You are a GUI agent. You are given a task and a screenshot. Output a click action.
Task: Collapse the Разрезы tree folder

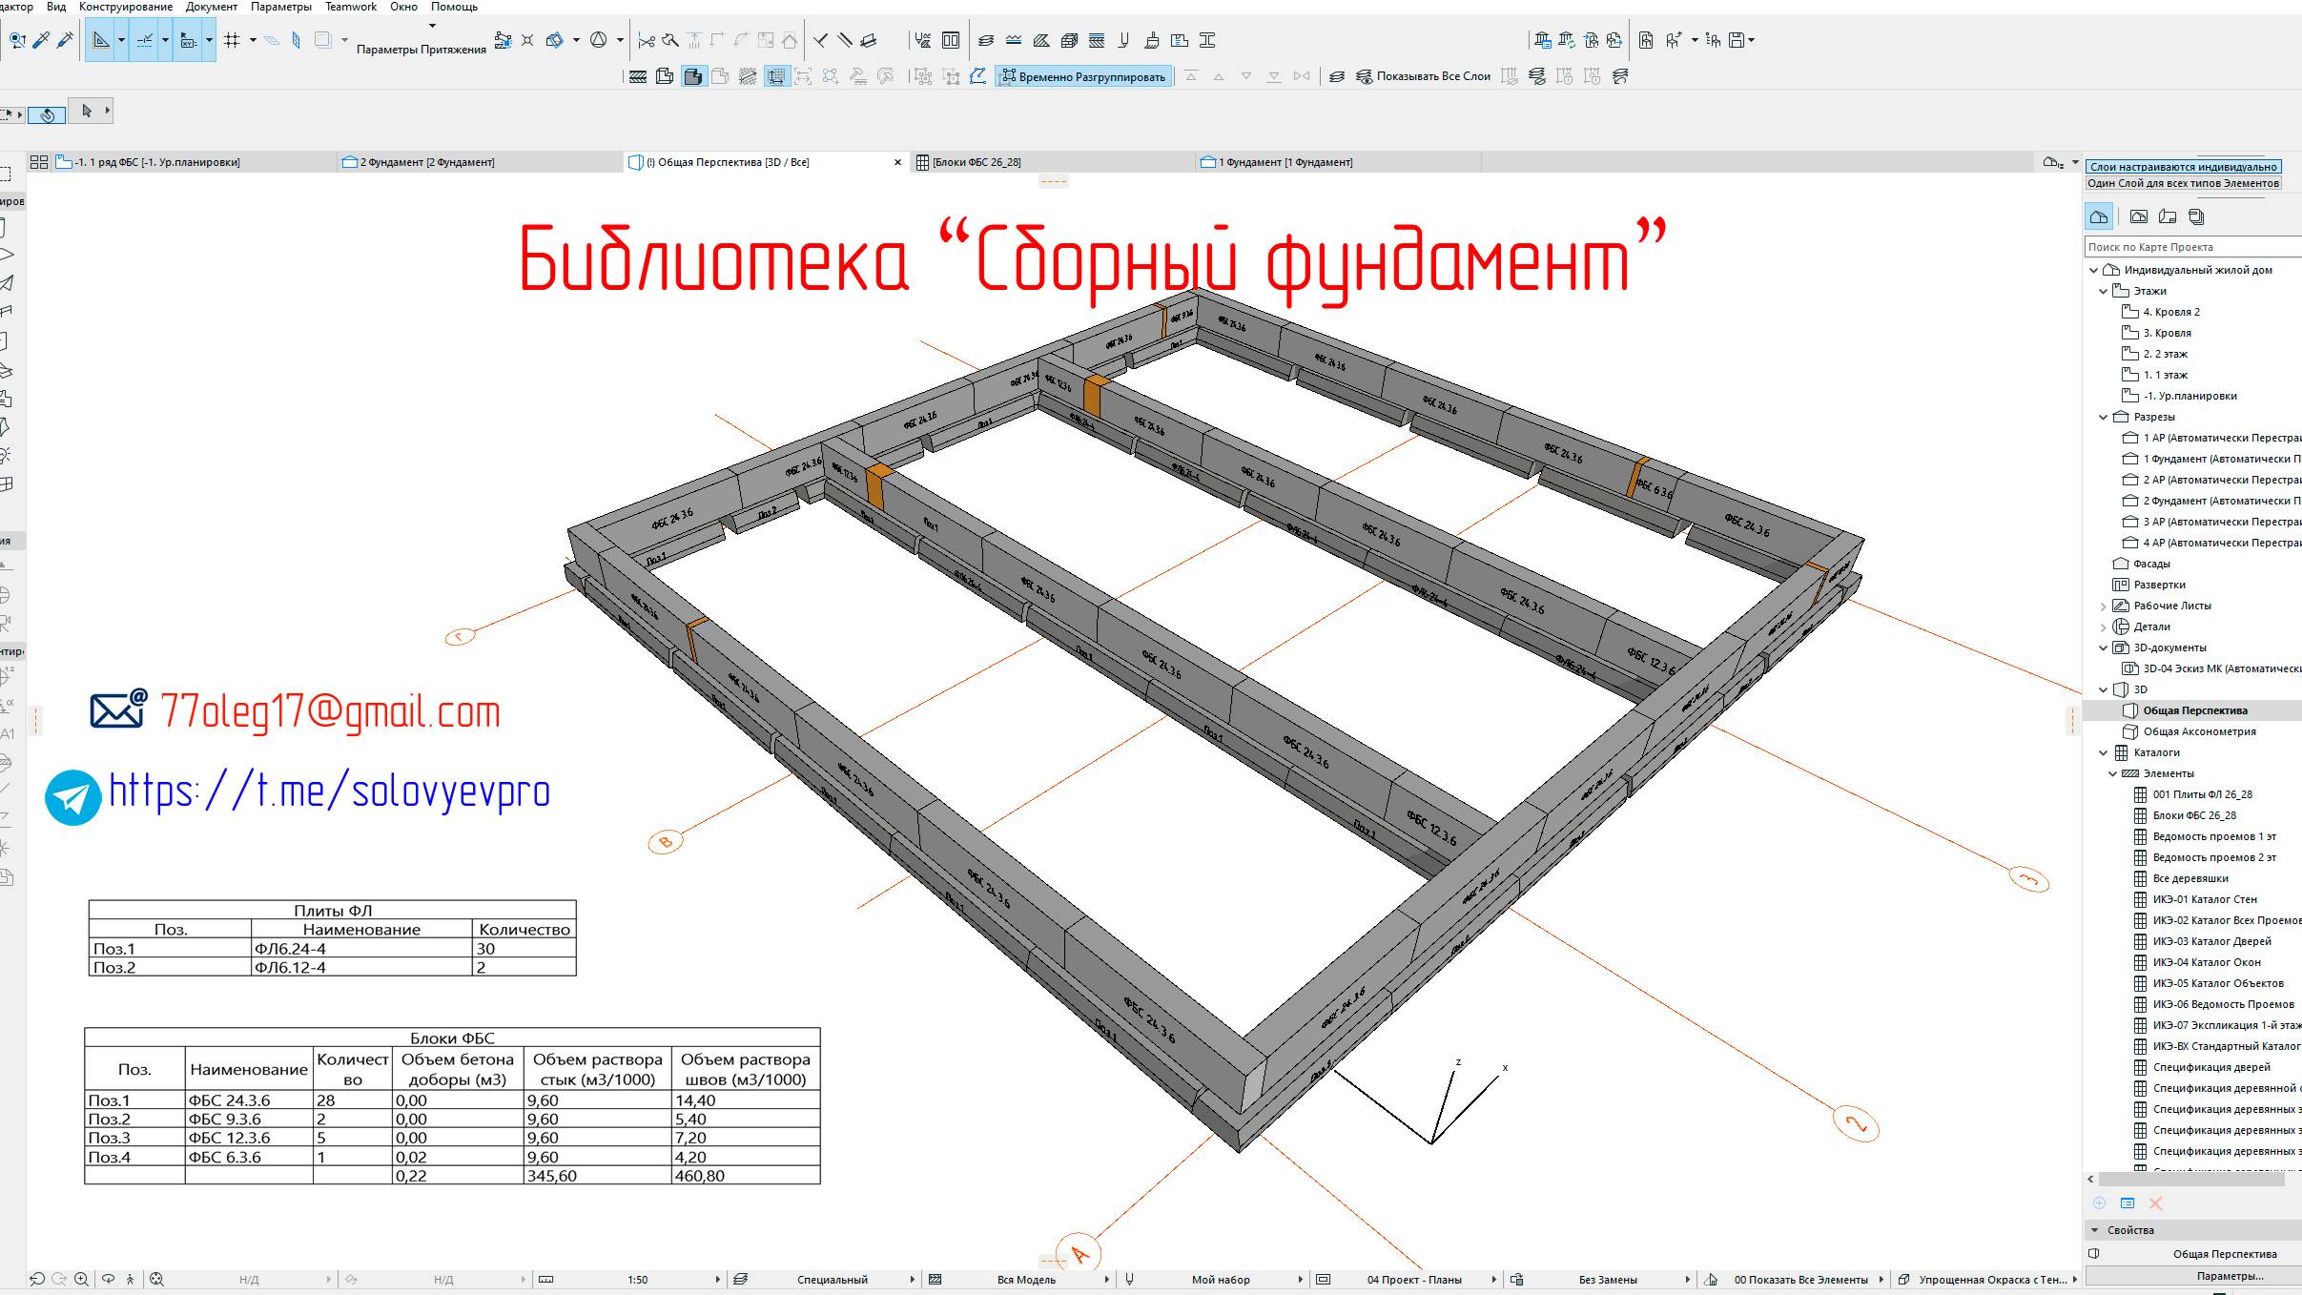(x=2104, y=417)
